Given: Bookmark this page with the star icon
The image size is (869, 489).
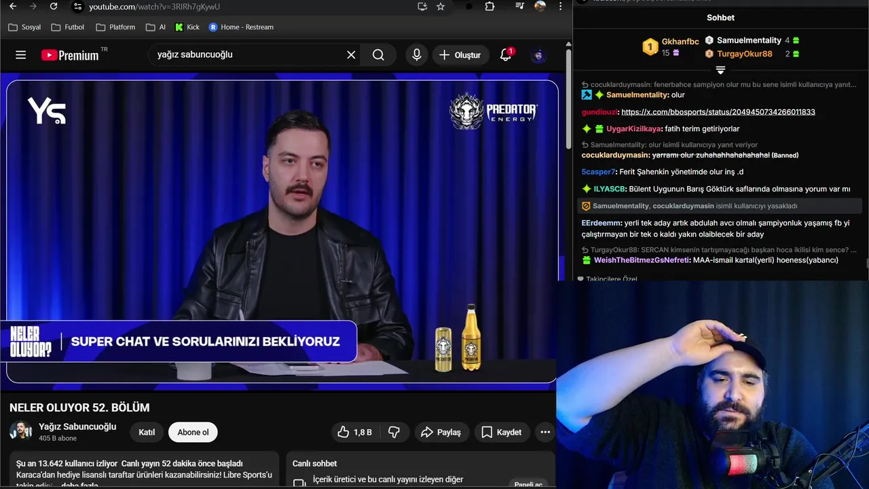Looking at the screenshot, I should point(441,7).
